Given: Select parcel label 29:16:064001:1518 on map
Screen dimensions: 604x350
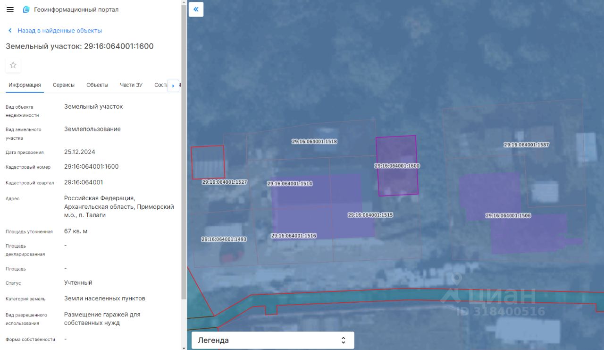Looking at the screenshot, I should [314, 141].
